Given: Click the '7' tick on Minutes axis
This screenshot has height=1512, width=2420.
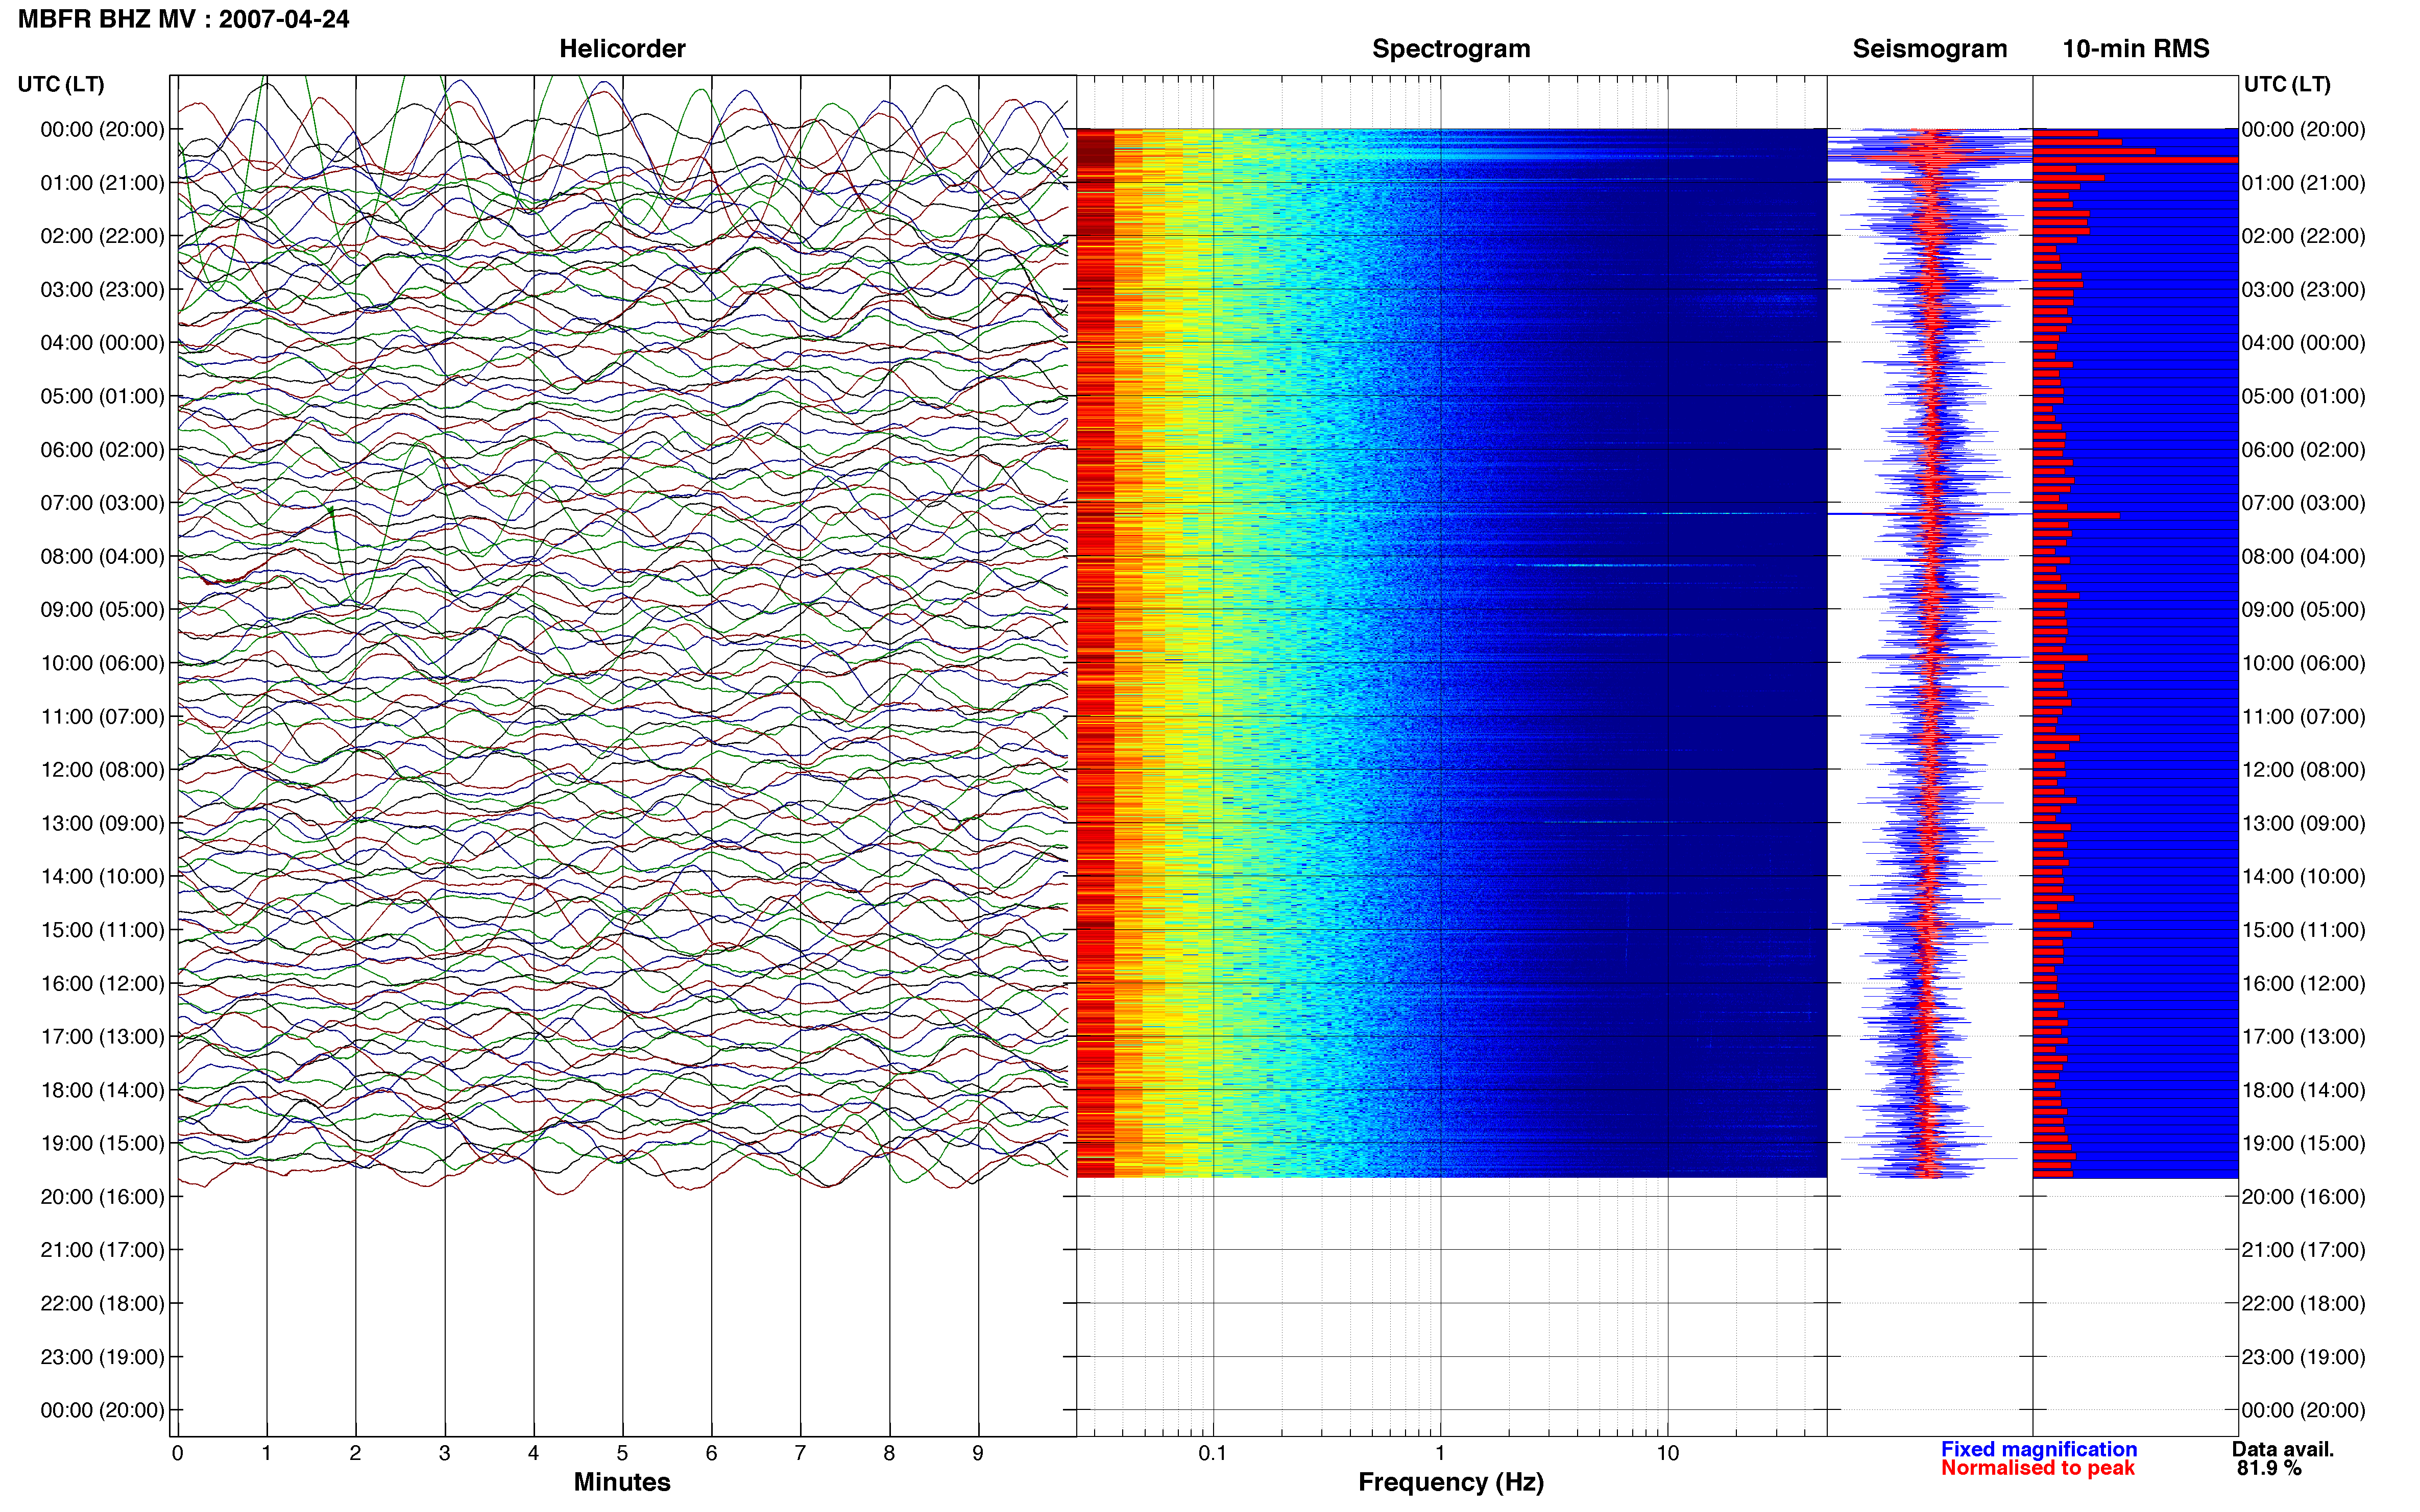Looking at the screenshot, I should [x=801, y=1454].
